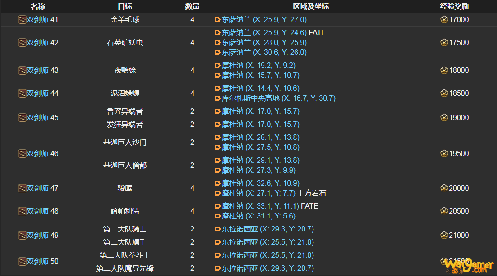Click the class icon beside 双剑师 48
497x276 pixels.
[x=22, y=211]
